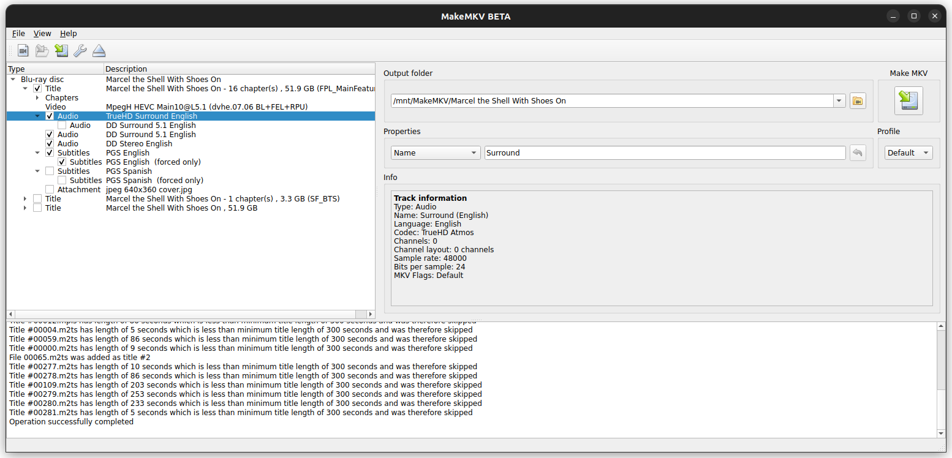Click the Type column header
Viewport: 952px width, 458px height.
[55, 69]
